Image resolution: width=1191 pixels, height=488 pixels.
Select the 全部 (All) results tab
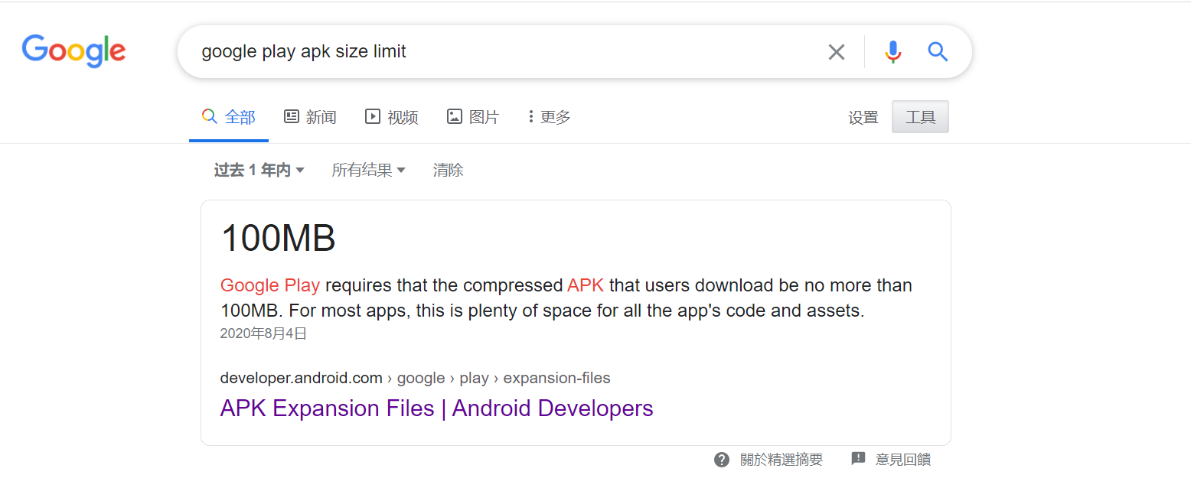tap(229, 117)
